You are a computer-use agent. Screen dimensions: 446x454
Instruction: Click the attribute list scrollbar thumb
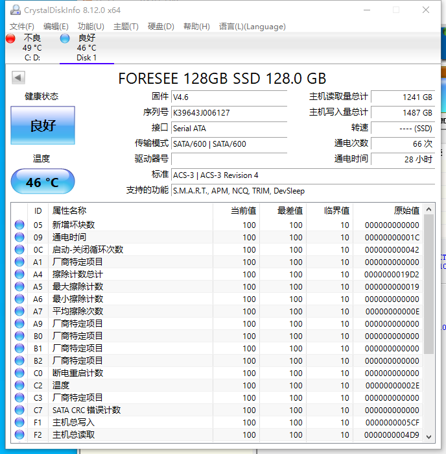429,284
